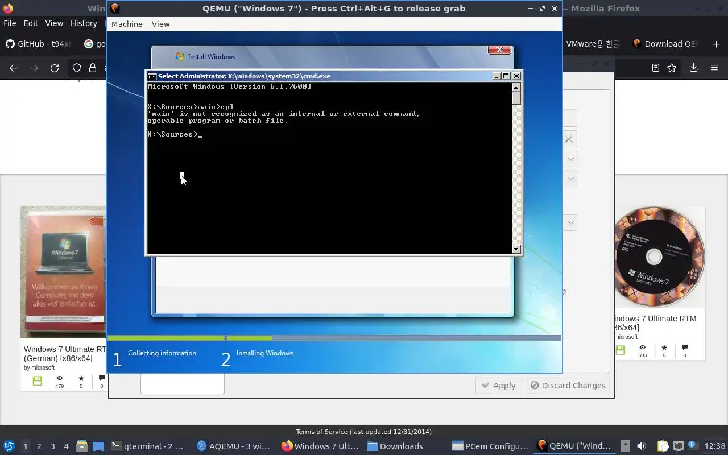Open the network tray icon
Image resolution: width=728 pixels, height=455 pixels.
678,446
